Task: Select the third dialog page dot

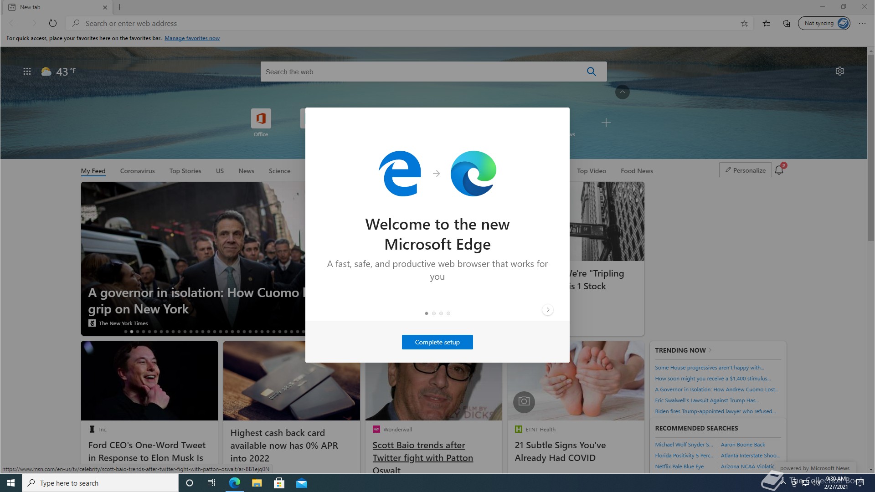Action: click(x=441, y=313)
